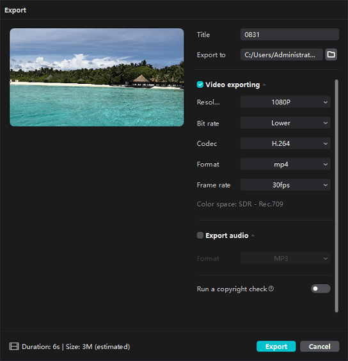Click the Cancel button
The height and width of the screenshot is (361, 348).
pos(319,346)
